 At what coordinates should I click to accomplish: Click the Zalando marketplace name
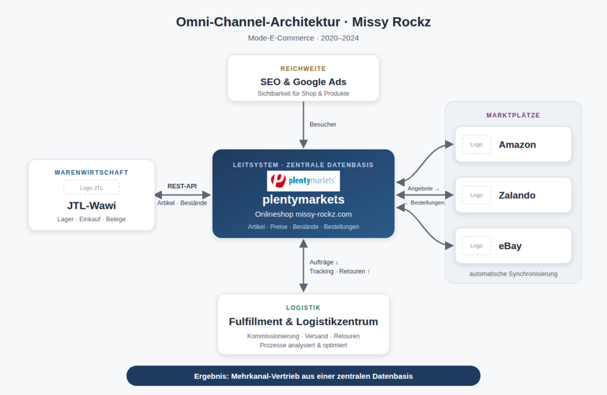[517, 196]
